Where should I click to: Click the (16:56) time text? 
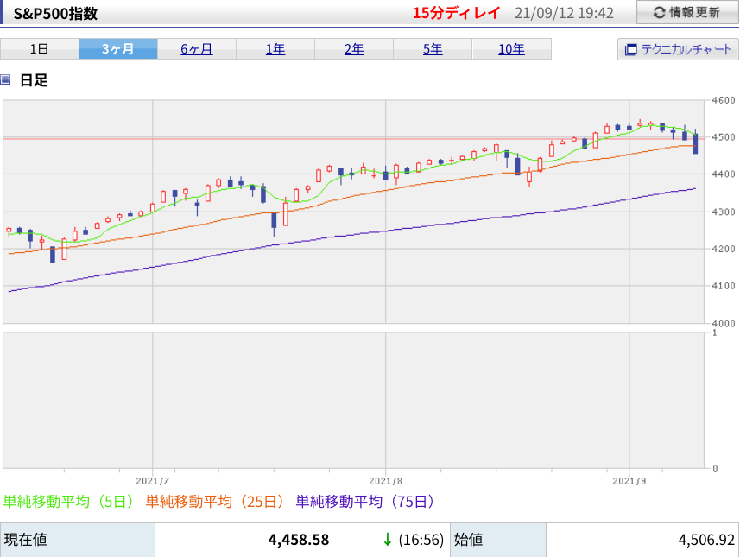click(421, 540)
